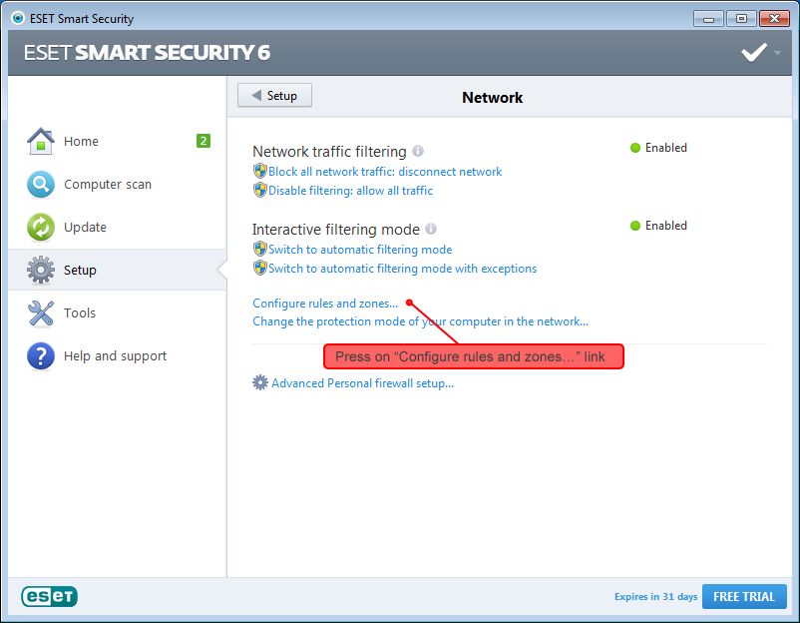Open Advanced Personal firewall setup

[363, 382]
